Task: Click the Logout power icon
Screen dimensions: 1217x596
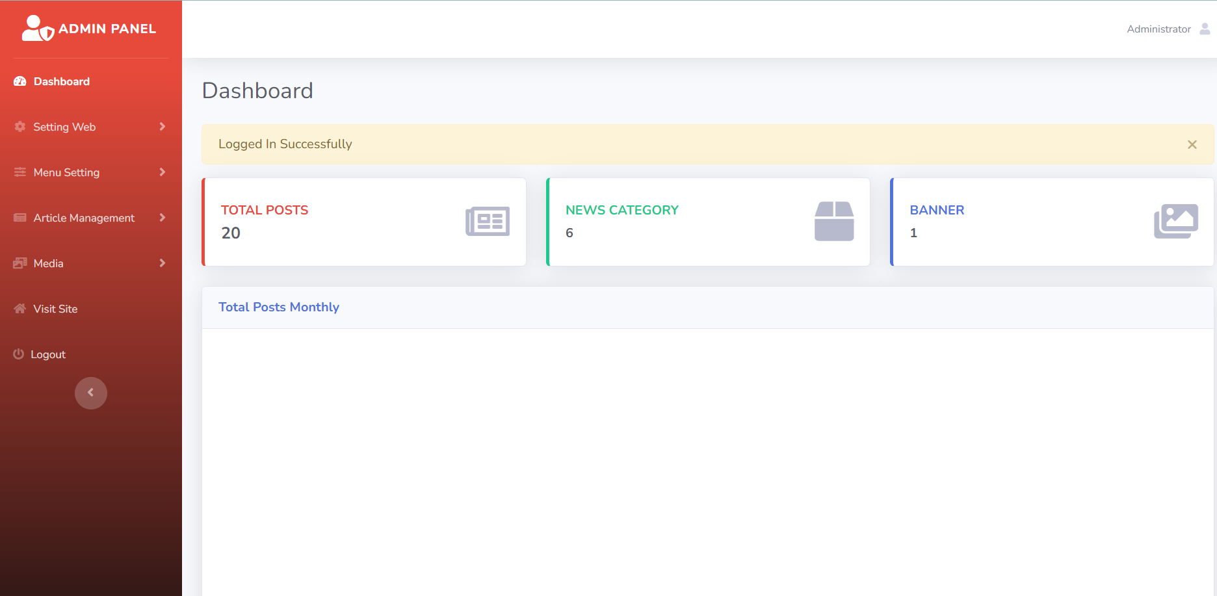Action: coord(19,354)
